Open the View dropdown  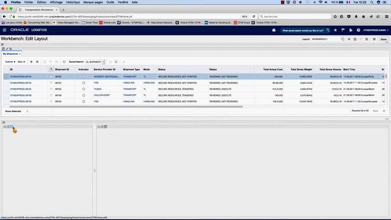tap(21, 62)
